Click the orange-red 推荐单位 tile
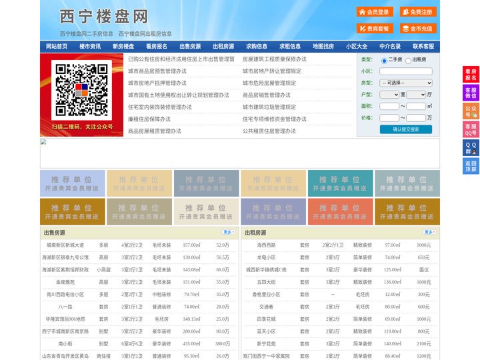480x360 pixels. 341,212
